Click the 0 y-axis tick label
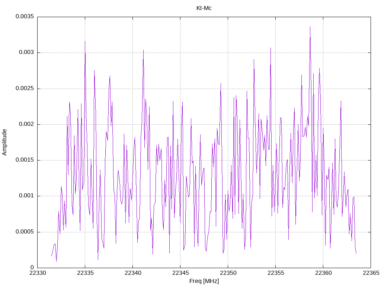This screenshot has width=381, height=286. click(x=32, y=267)
